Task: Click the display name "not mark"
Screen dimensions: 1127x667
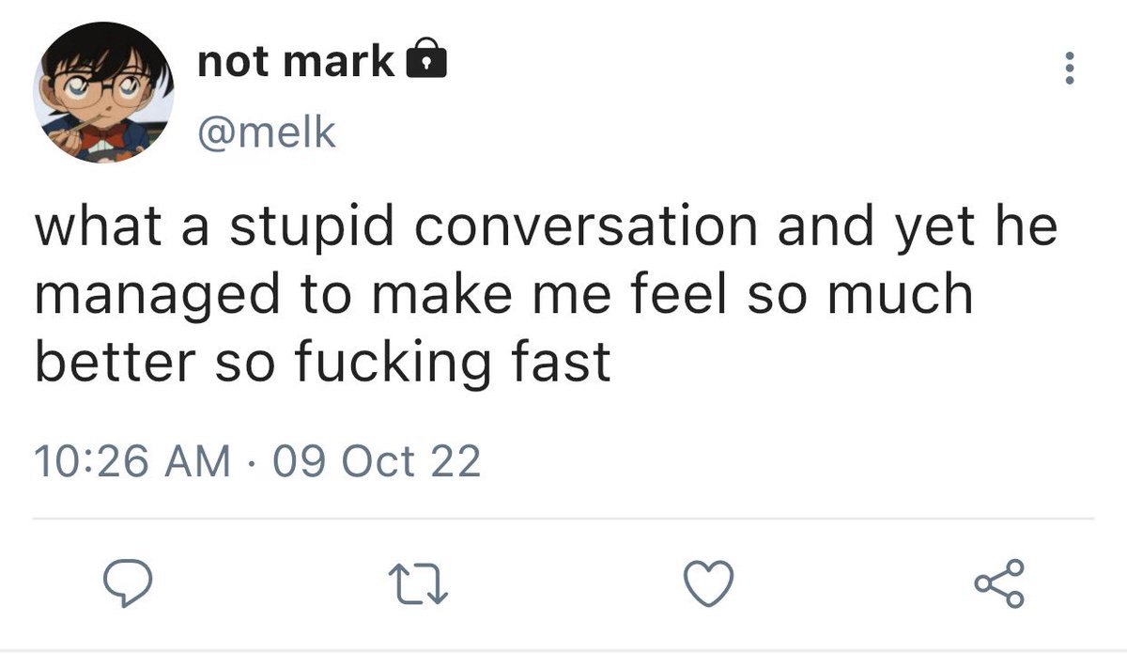Action: tap(296, 62)
